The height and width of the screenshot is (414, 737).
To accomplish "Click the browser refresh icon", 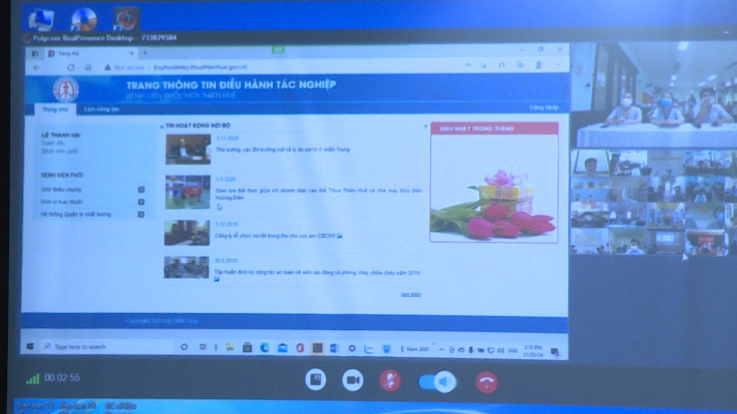I will (71, 67).
